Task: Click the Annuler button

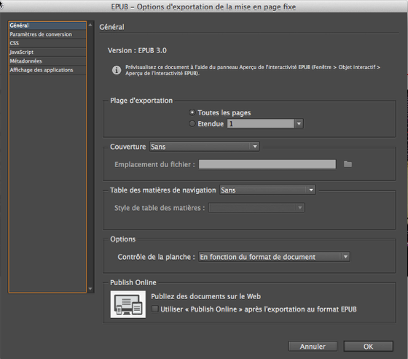Action: click(x=313, y=347)
